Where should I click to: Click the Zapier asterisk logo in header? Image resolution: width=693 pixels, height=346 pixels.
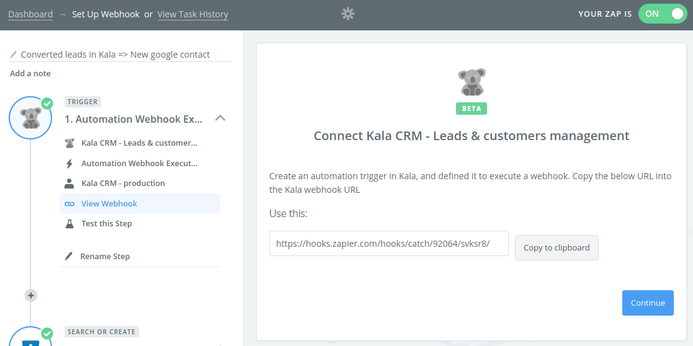(x=348, y=14)
